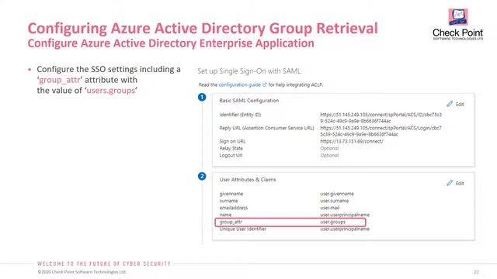The image size is (497, 279).
Task: Select the Logout Url label
Action: [x=231, y=155]
